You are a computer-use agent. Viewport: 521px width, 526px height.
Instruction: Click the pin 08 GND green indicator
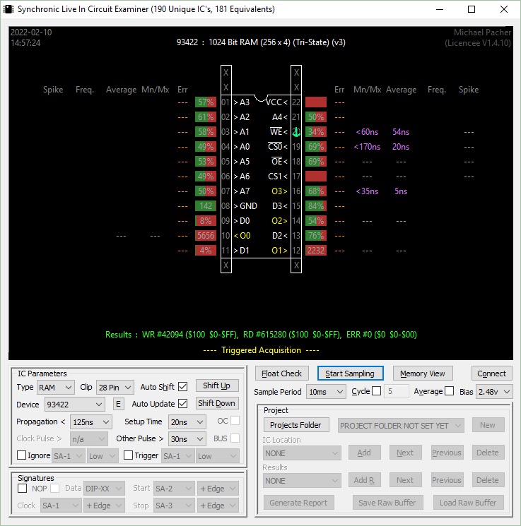click(x=206, y=206)
